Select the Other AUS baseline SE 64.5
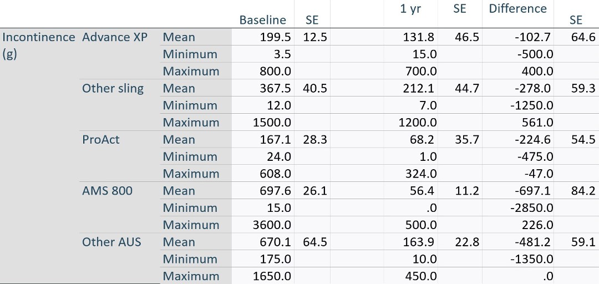This screenshot has width=599, height=284. (x=315, y=242)
